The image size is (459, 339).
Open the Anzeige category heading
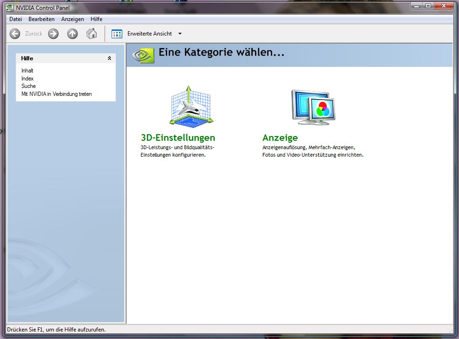click(x=280, y=137)
